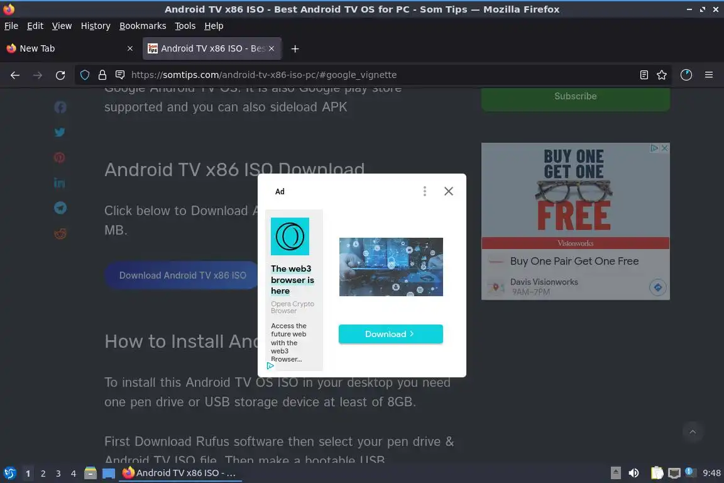724x483 pixels.
Task: Reload the current page
Action: 60,75
